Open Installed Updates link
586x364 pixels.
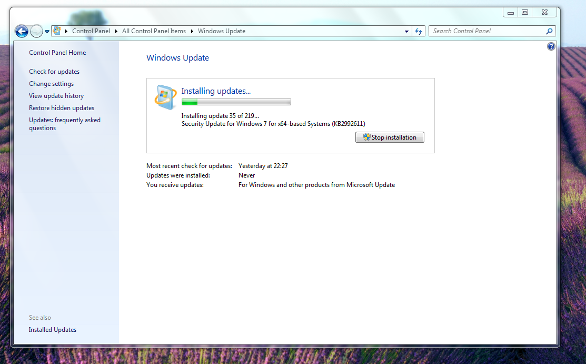click(x=52, y=330)
